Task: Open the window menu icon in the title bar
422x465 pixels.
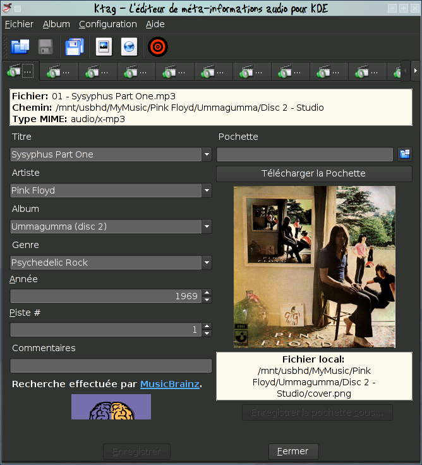Action: [6, 8]
